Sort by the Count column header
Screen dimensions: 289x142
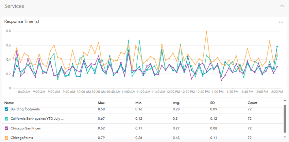pos(252,102)
